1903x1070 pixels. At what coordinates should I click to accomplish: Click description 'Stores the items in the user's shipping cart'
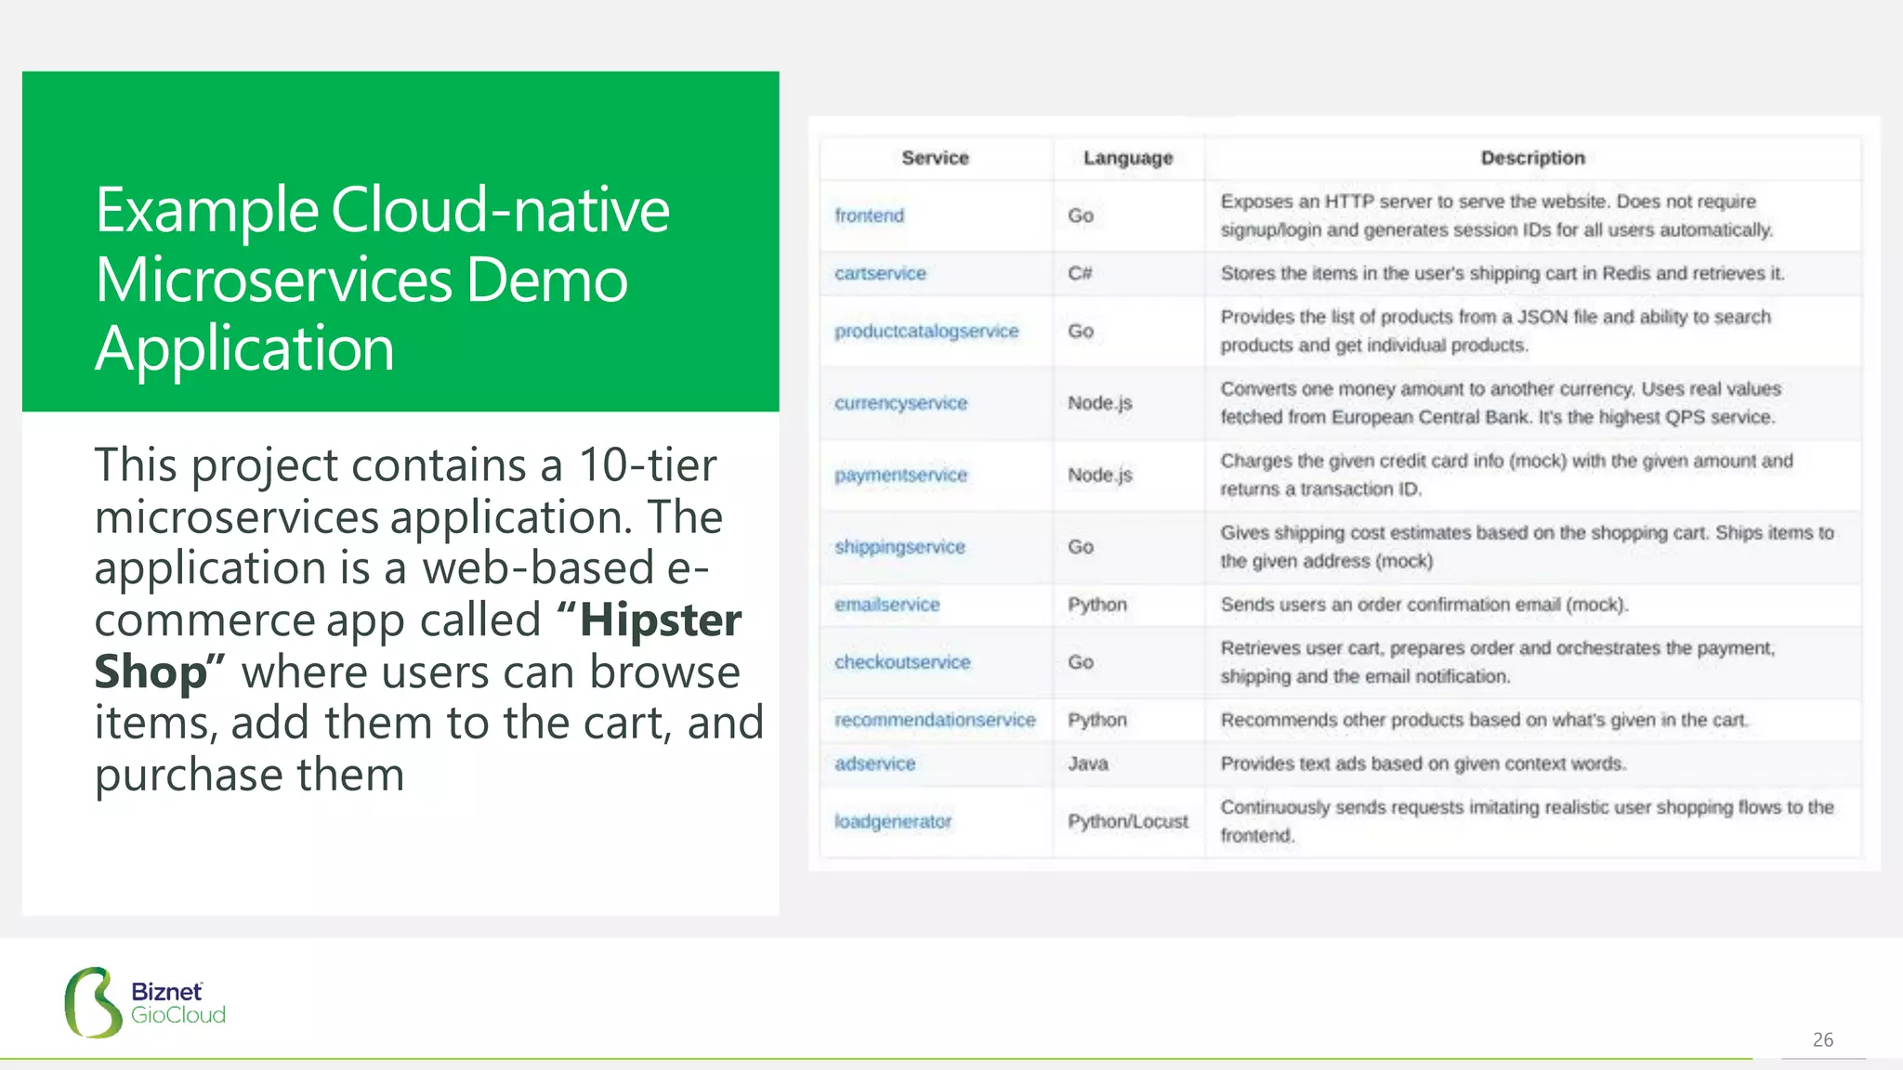[1503, 273]
